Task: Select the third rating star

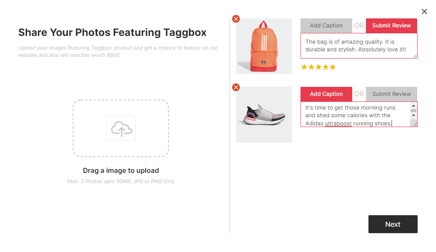Action: tap(318, 67)
